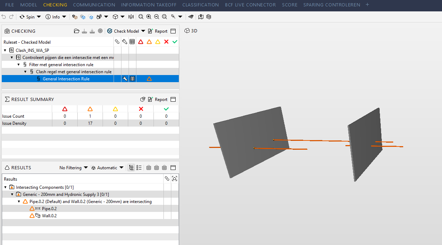Toggle flat list view in Results

139,167
